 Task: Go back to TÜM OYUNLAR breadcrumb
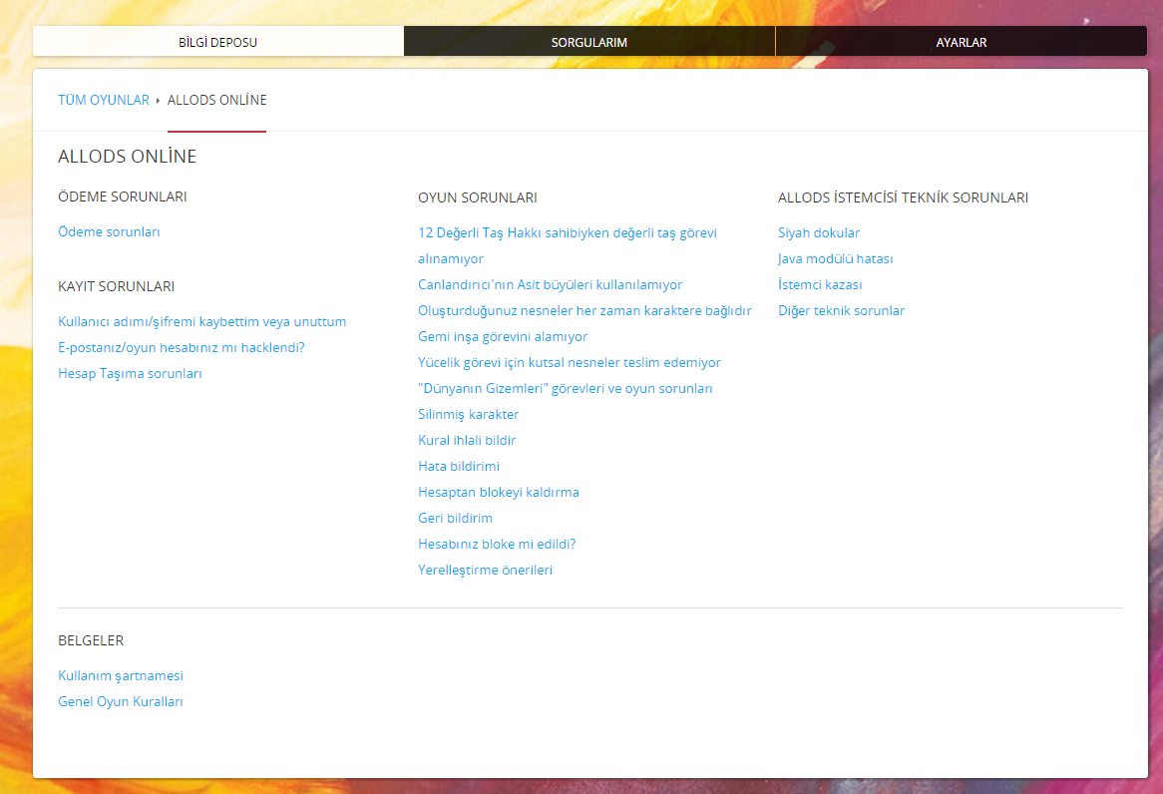pyautogui.click(x=104, y=100)
